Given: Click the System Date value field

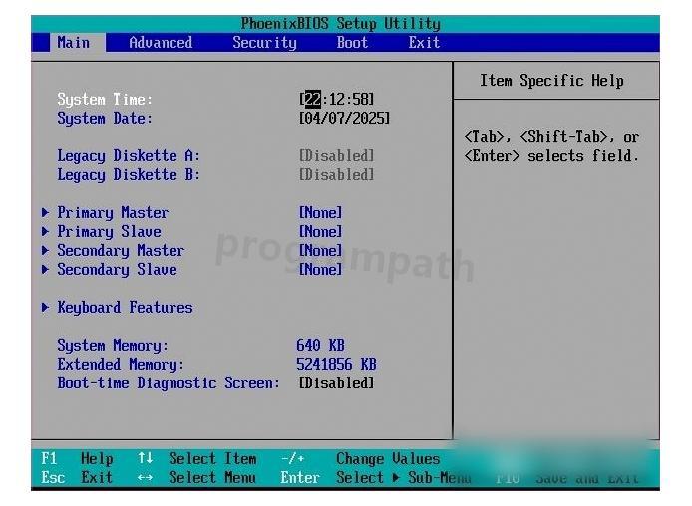Looking at the screenshot, I should pyautogui.click(x=344, y=119).
